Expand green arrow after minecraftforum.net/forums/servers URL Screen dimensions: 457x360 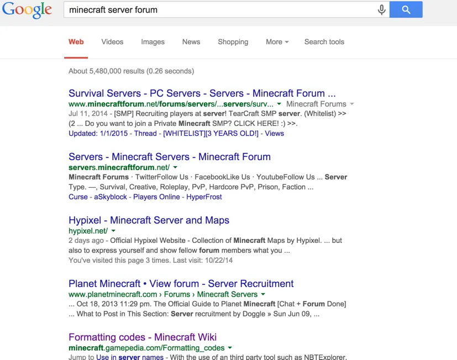click(x=279, y=104)
